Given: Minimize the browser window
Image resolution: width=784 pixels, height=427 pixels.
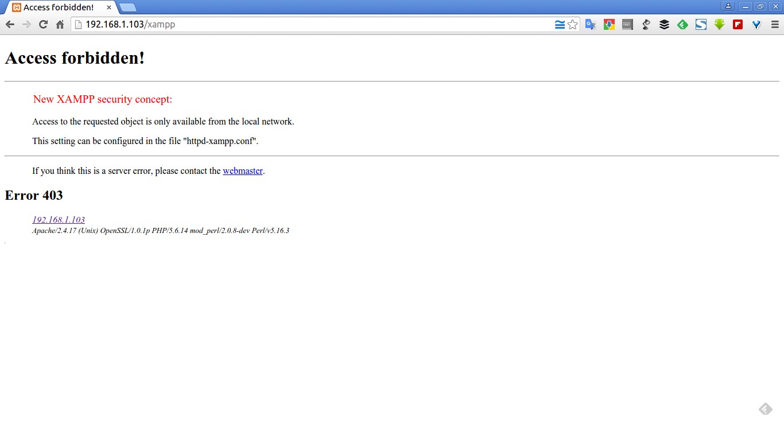Looking at the screenshot, I should coord(746,6).
